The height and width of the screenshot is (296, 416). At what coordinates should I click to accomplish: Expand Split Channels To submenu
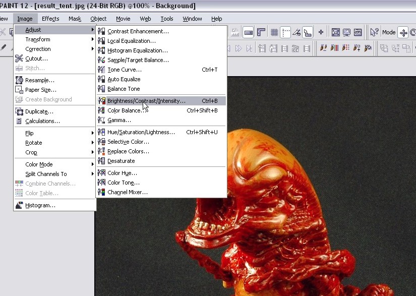tap(54, 174)
